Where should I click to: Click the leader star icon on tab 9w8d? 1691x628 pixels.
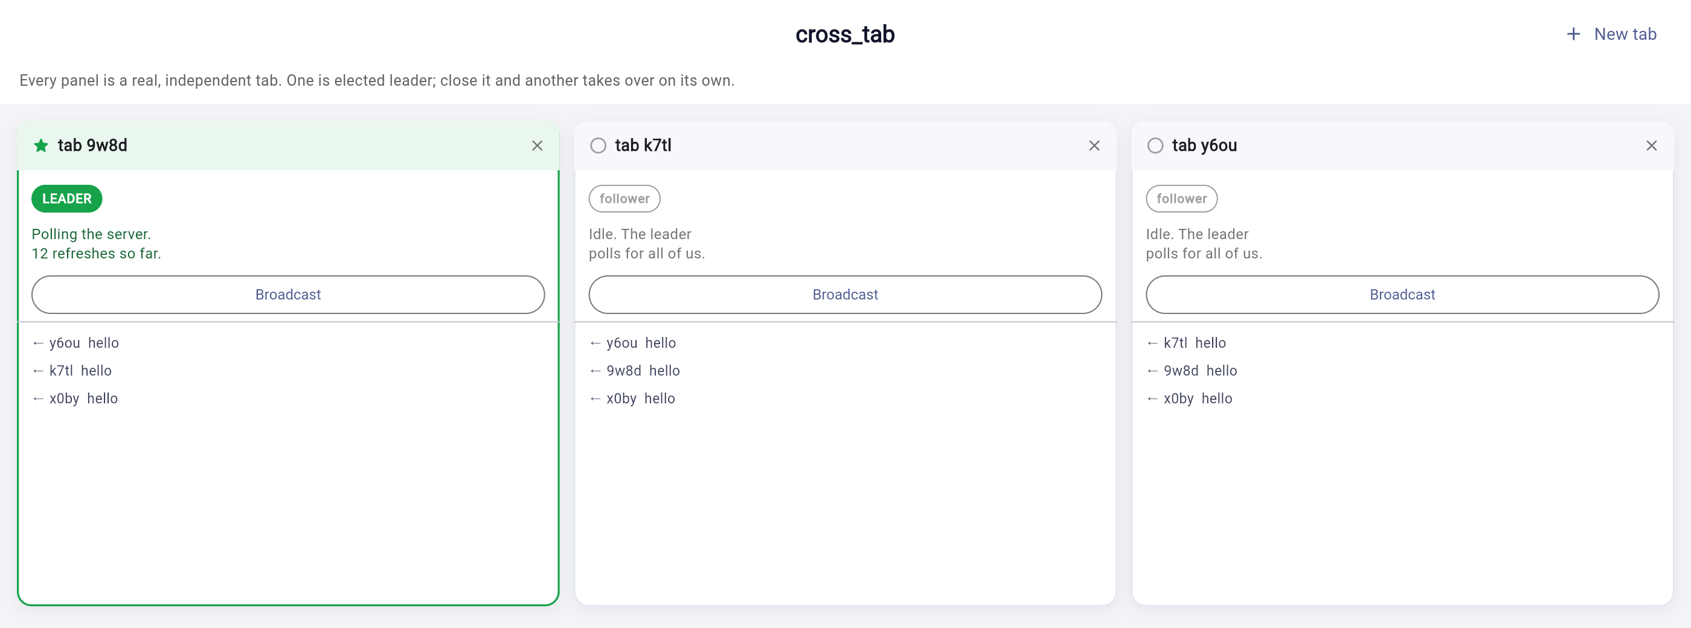tap(40, 146)
